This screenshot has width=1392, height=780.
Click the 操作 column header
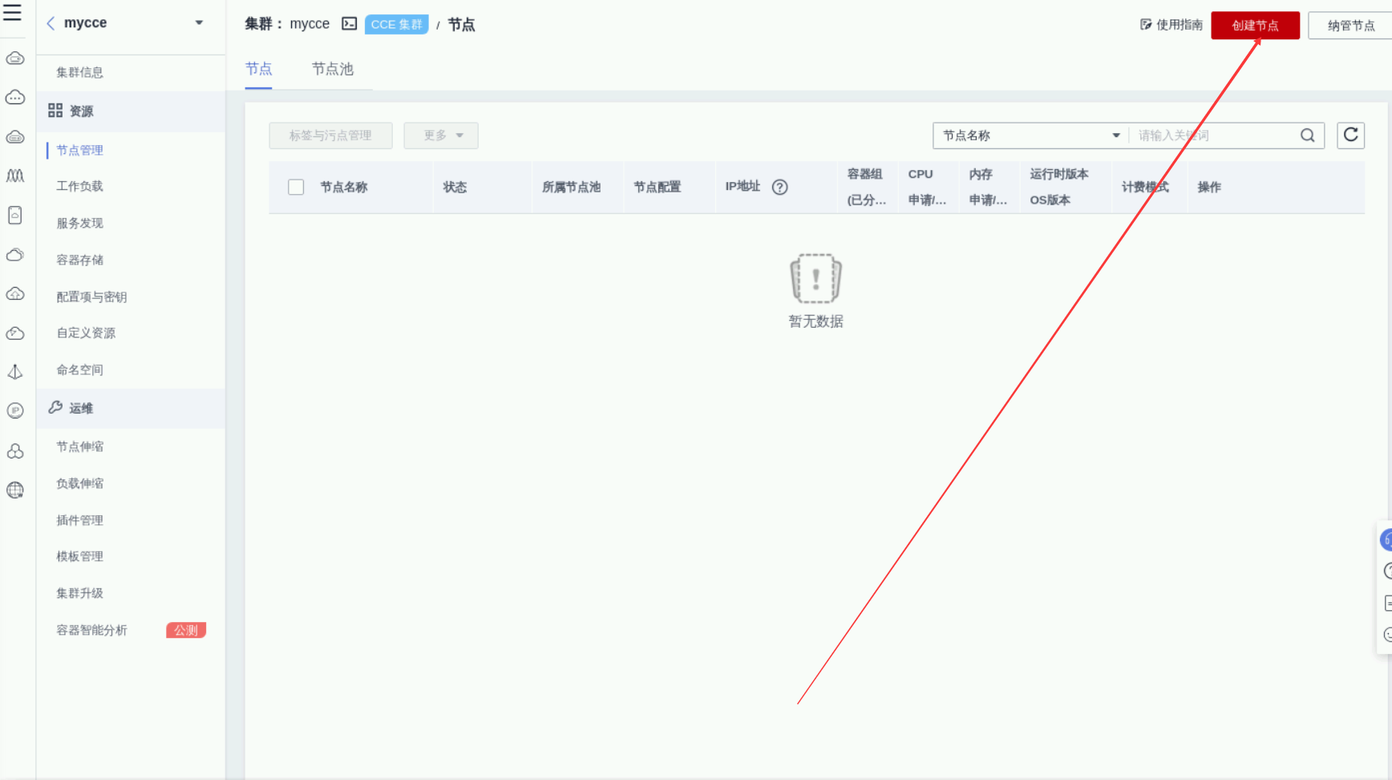point(1209,187)
